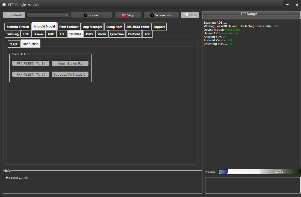Viewport: 301px width, 197px height.
Task: Click FRP RESET (Mth1) button
Action: (x=31, y=63)
